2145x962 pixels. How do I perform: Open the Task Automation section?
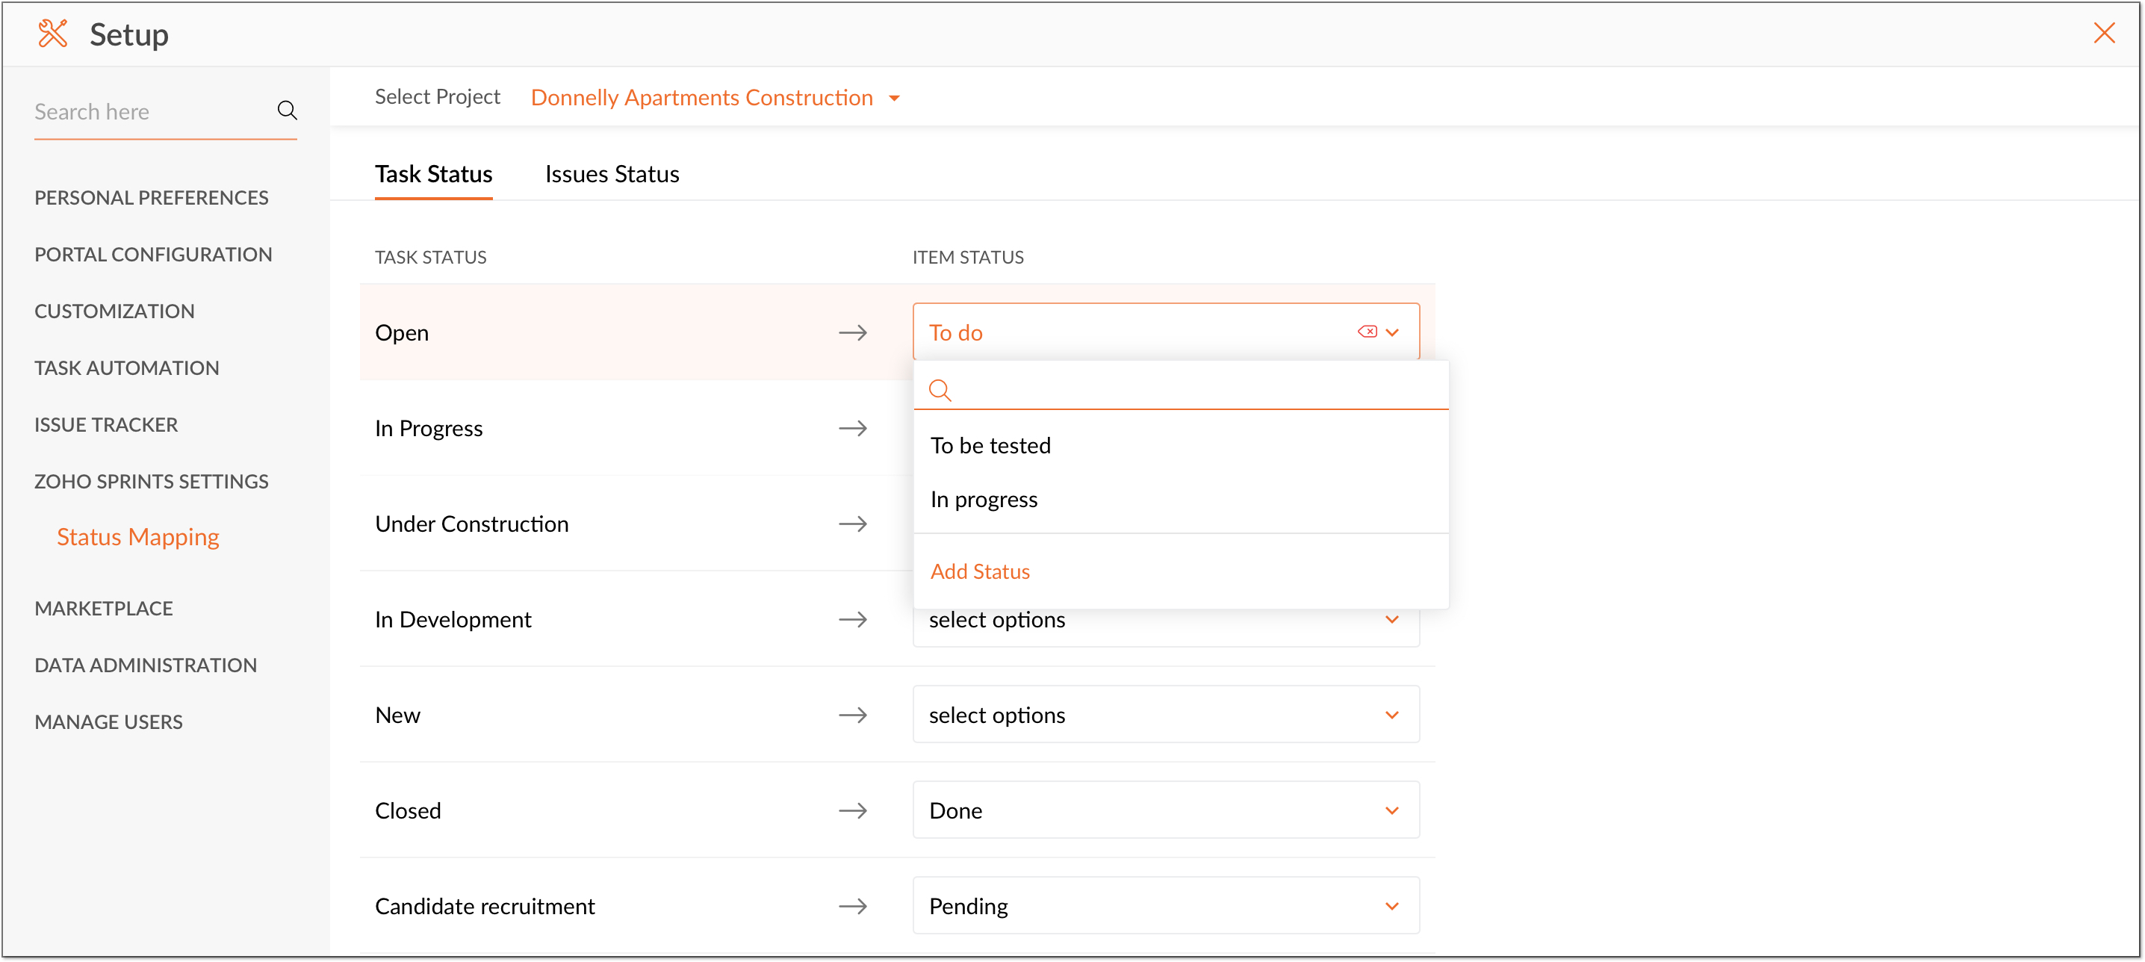coord(126,367)
